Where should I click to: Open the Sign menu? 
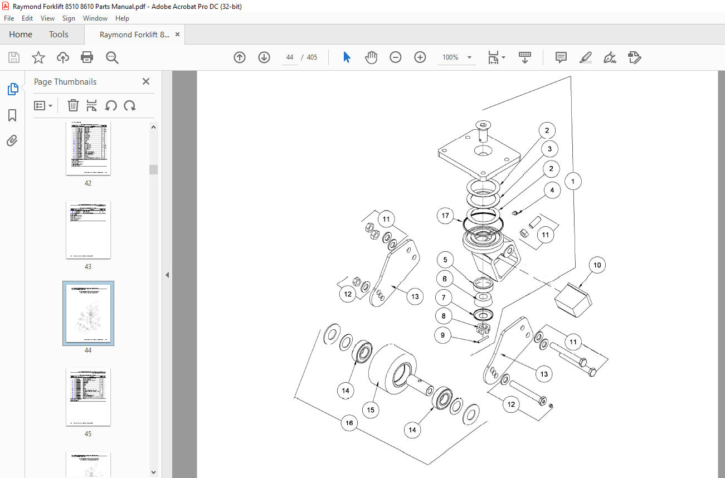tap(69, 18)
